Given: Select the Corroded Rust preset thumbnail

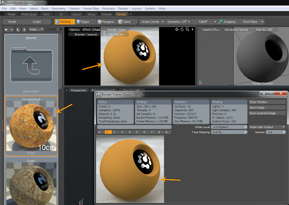Looking at the screenshot, I should (x=31, y=126).
